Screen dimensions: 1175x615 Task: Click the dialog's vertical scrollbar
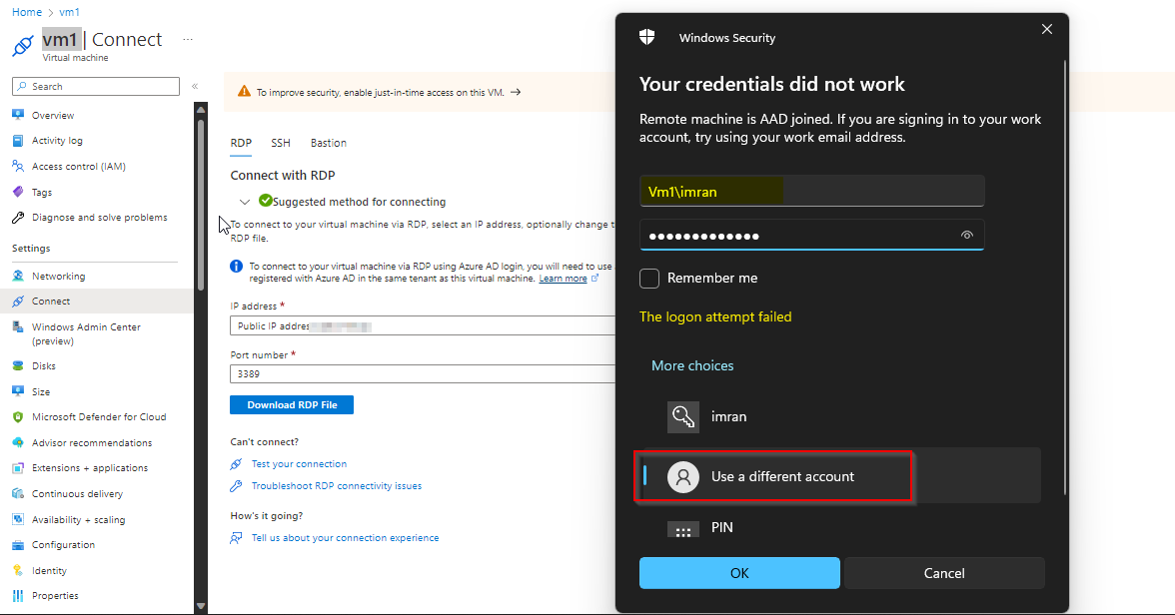coord(1065,278)
